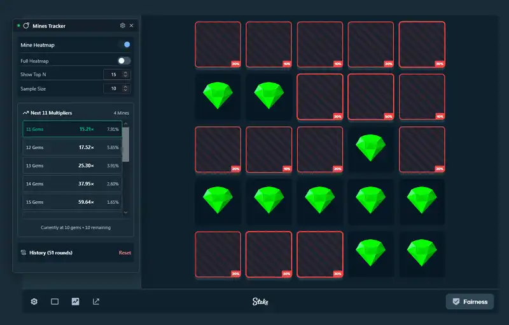
Task: Increase Sample Size value
Action: tap(125, 86)
